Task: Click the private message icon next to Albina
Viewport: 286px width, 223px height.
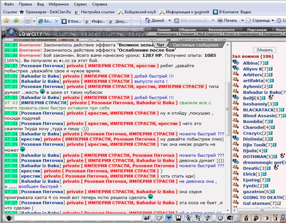Action: 236,62
